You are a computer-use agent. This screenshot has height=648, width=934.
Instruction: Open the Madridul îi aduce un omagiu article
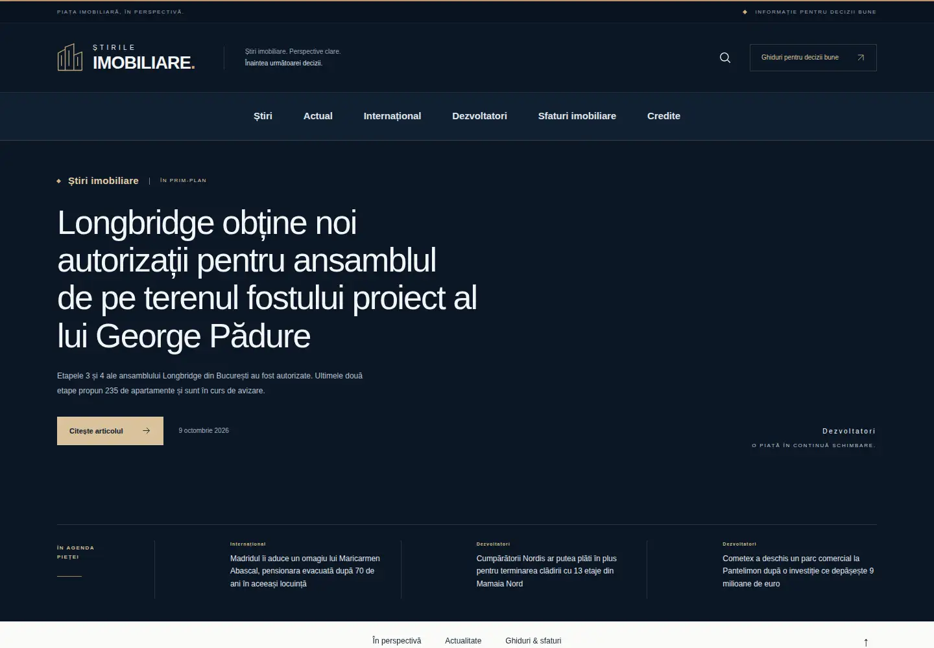pos(305,571)
